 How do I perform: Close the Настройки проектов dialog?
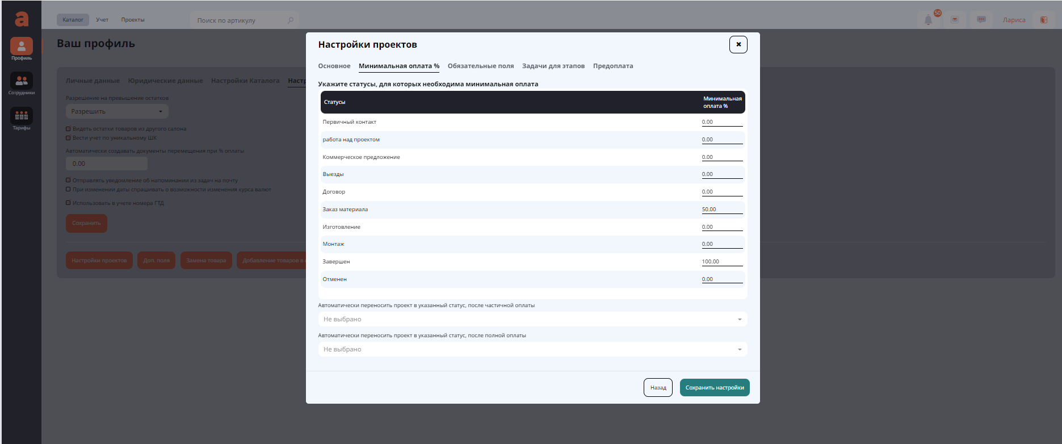(x=738, y=44)
